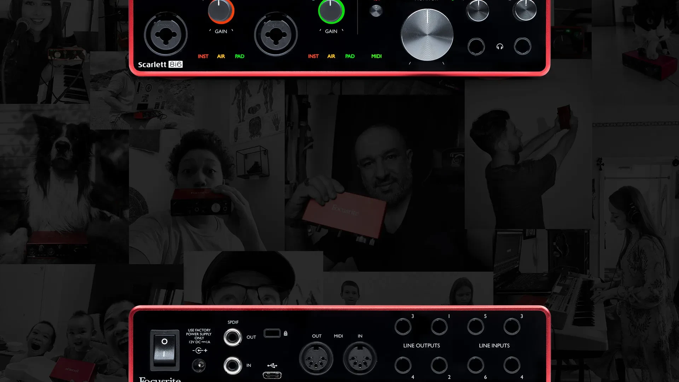Adjust the second headphone level knob

525,10
